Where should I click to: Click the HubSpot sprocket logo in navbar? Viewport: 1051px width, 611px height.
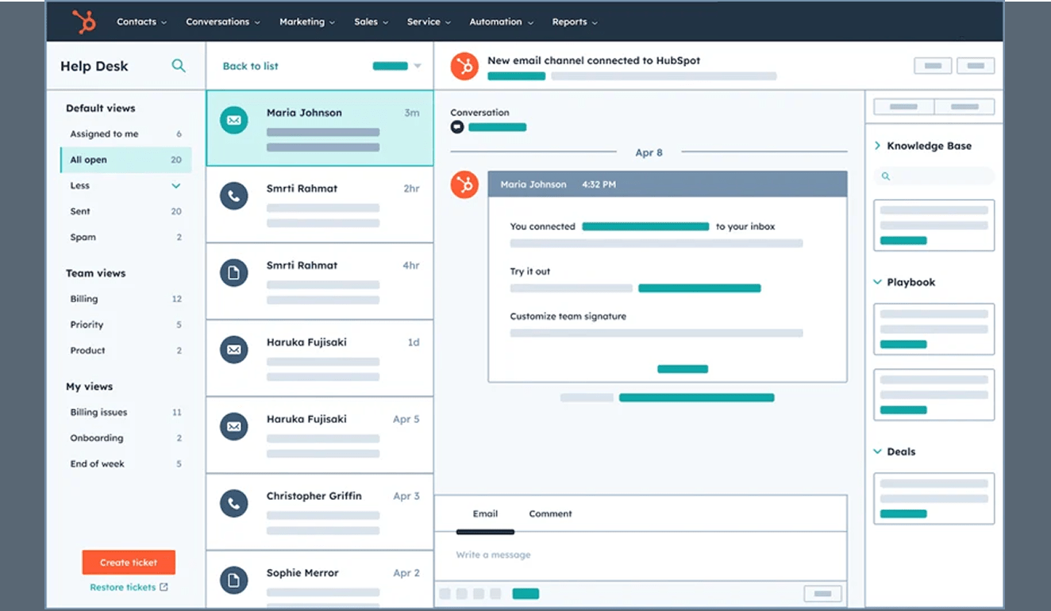(x=83, y=21)
